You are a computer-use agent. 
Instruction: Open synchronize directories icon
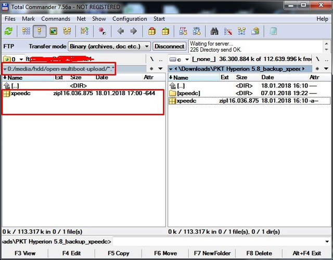click(241, 31)
